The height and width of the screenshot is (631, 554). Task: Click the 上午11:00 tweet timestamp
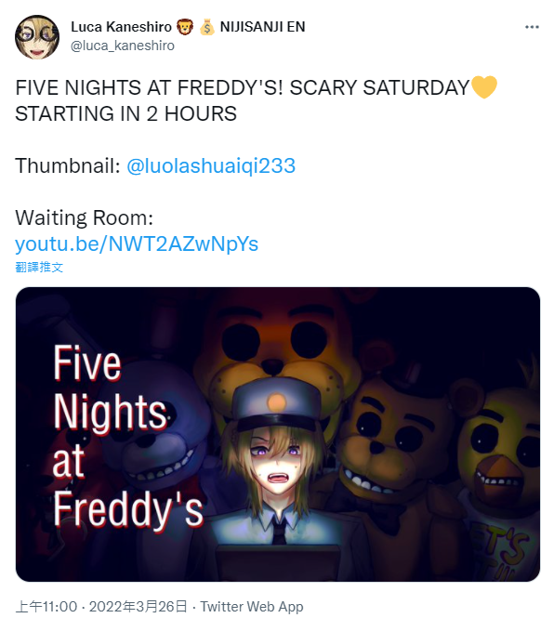(46, 606)
